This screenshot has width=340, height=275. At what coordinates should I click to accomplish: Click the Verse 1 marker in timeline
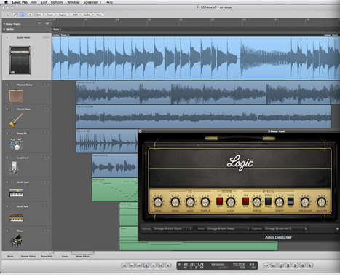pyautogui.click(x=57, y=29)
